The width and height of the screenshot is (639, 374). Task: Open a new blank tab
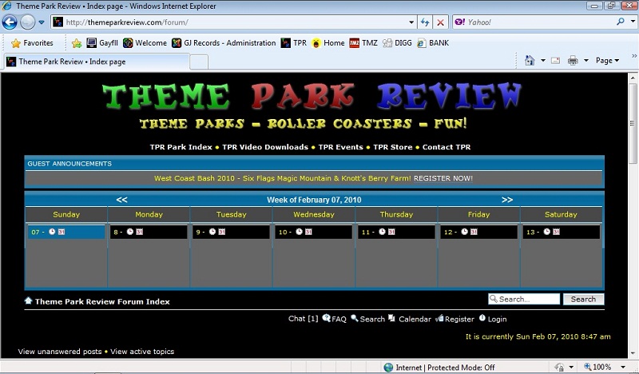pos(199,62)
